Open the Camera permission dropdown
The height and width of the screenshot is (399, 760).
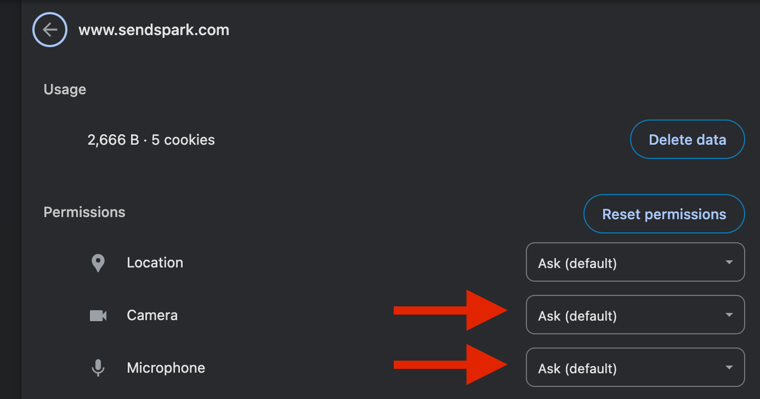[x=636, y=315]
